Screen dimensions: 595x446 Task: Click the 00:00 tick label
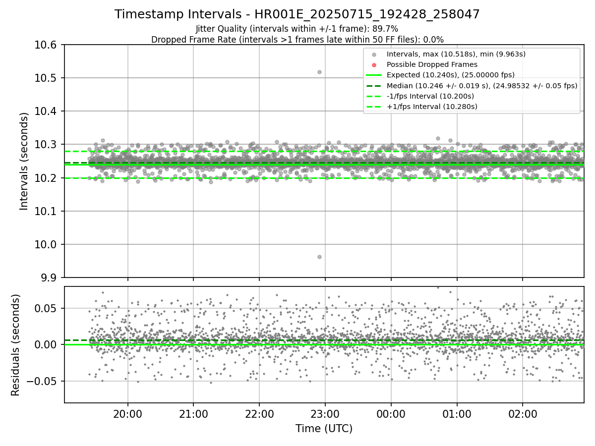[391, 414]
